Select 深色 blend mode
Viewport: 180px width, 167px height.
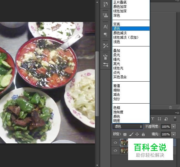click(x=131, y=15)
